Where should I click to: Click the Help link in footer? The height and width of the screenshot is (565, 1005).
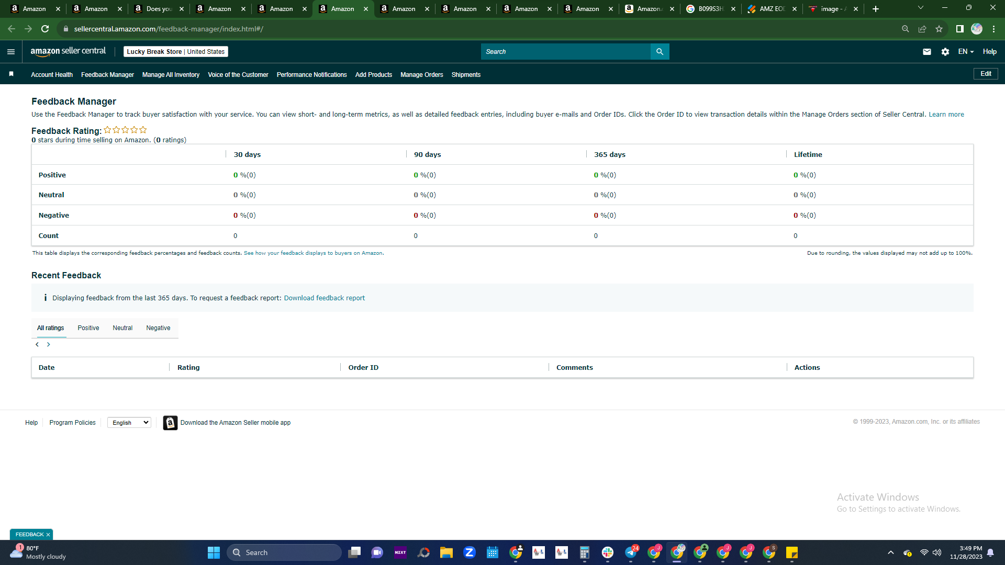pyautogui.click(x=31, y=423)
